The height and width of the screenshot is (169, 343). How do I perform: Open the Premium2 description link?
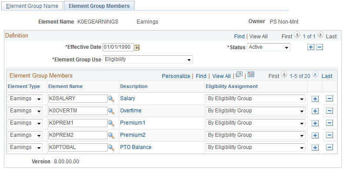click(133, 135)
